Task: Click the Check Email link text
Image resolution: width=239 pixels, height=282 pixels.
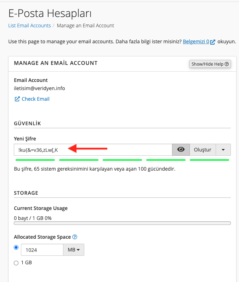Action: [35, 99]
